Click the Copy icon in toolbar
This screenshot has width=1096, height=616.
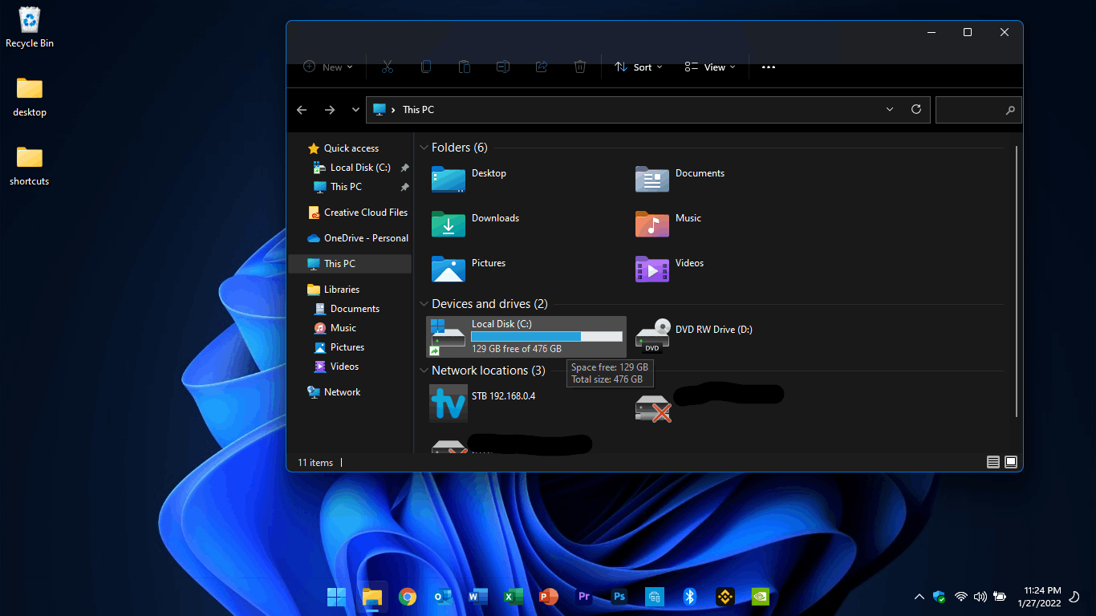point(426,67)
